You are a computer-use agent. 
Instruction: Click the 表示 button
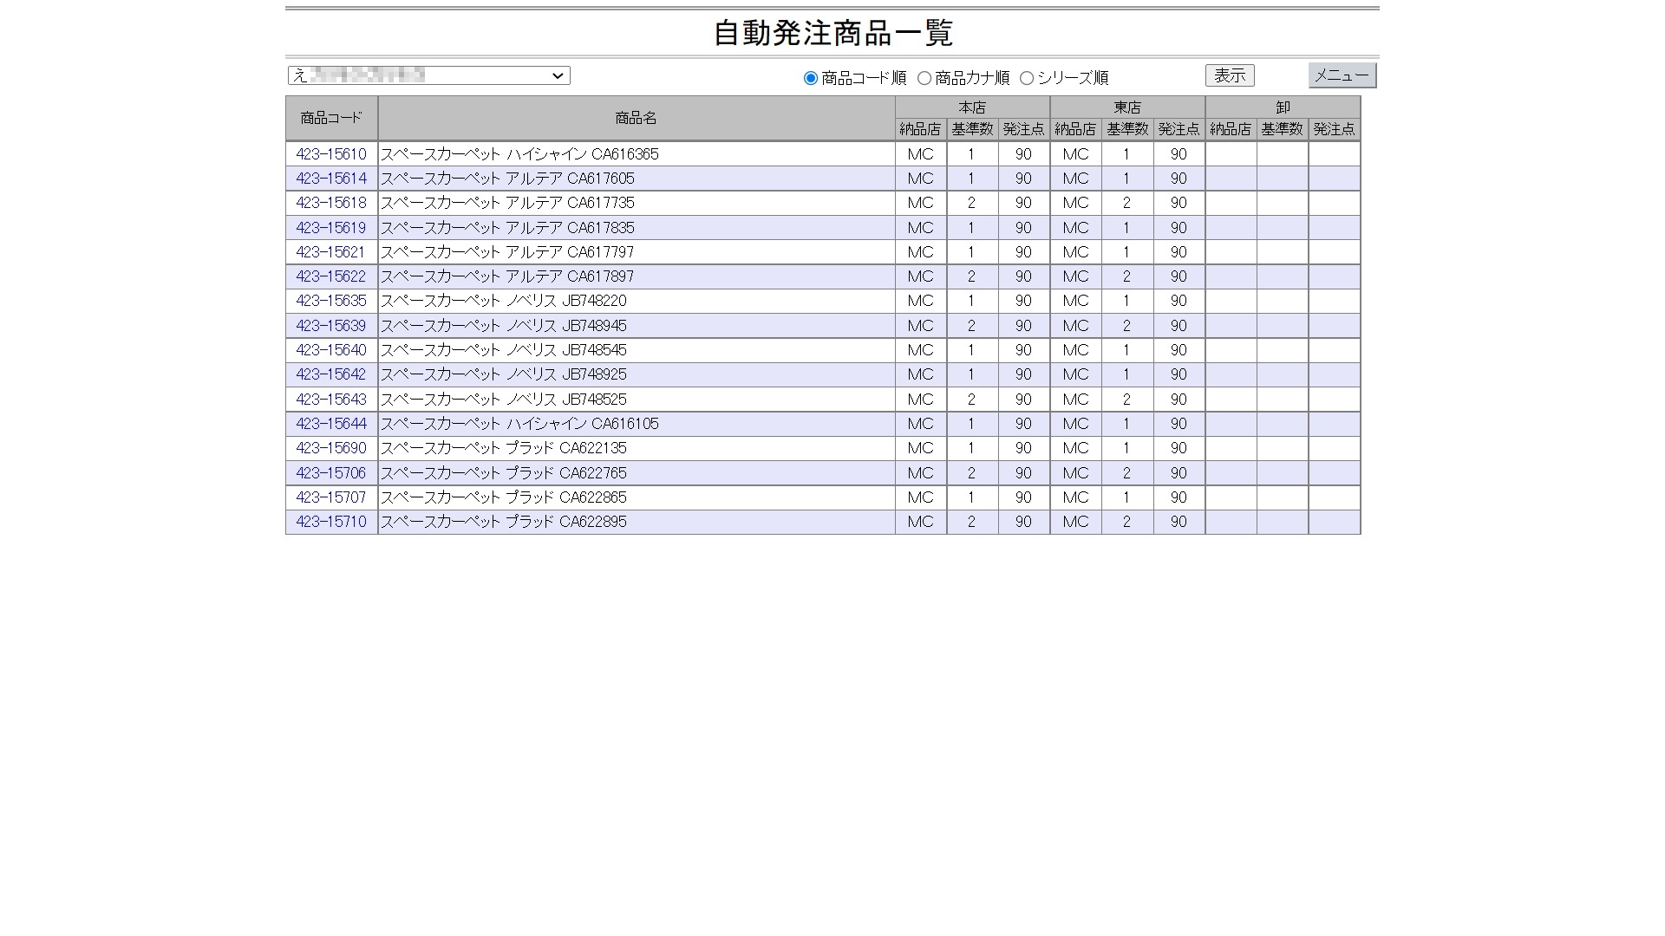pos(1230,75)
